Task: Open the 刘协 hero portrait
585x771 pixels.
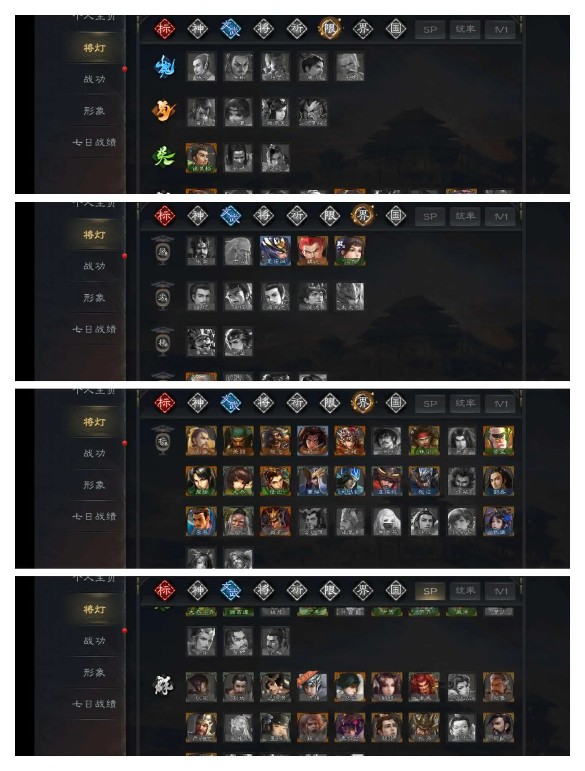Action: (238, 687)
